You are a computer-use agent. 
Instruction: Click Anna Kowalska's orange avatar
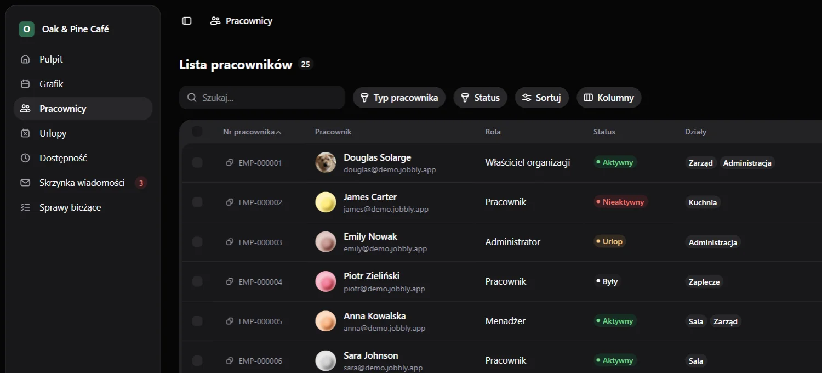(x=326, y=321)
